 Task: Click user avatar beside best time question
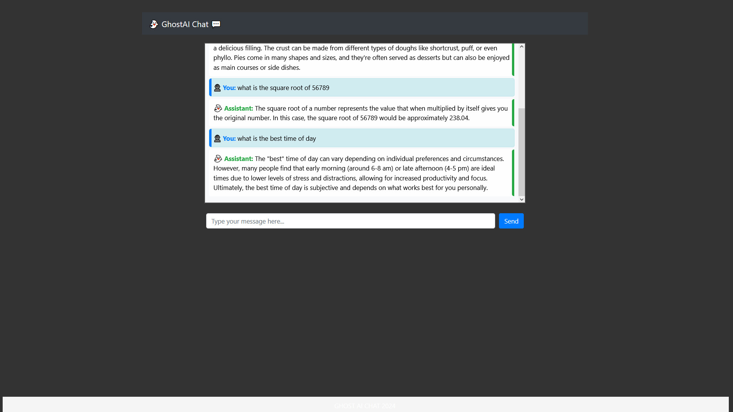[x=217, y=138]
